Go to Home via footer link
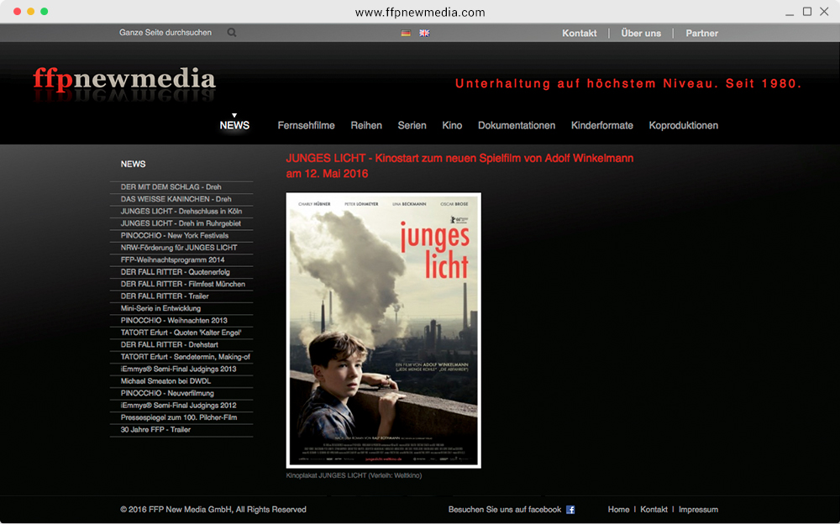Viewport: 840px width, 524px height. 618,510
